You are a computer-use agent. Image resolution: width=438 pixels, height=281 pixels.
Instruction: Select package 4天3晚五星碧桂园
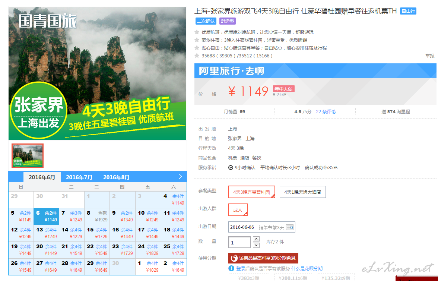click(252, 192)
